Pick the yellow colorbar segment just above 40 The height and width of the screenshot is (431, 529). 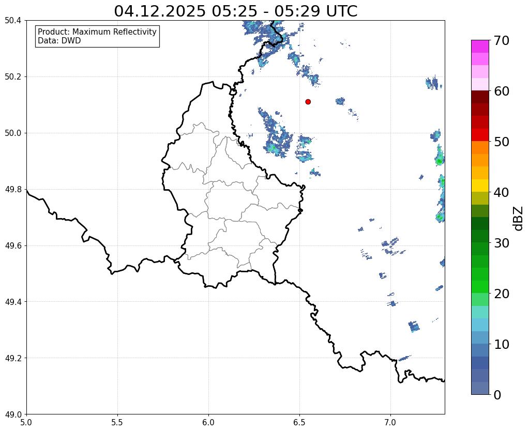[480, 186]
